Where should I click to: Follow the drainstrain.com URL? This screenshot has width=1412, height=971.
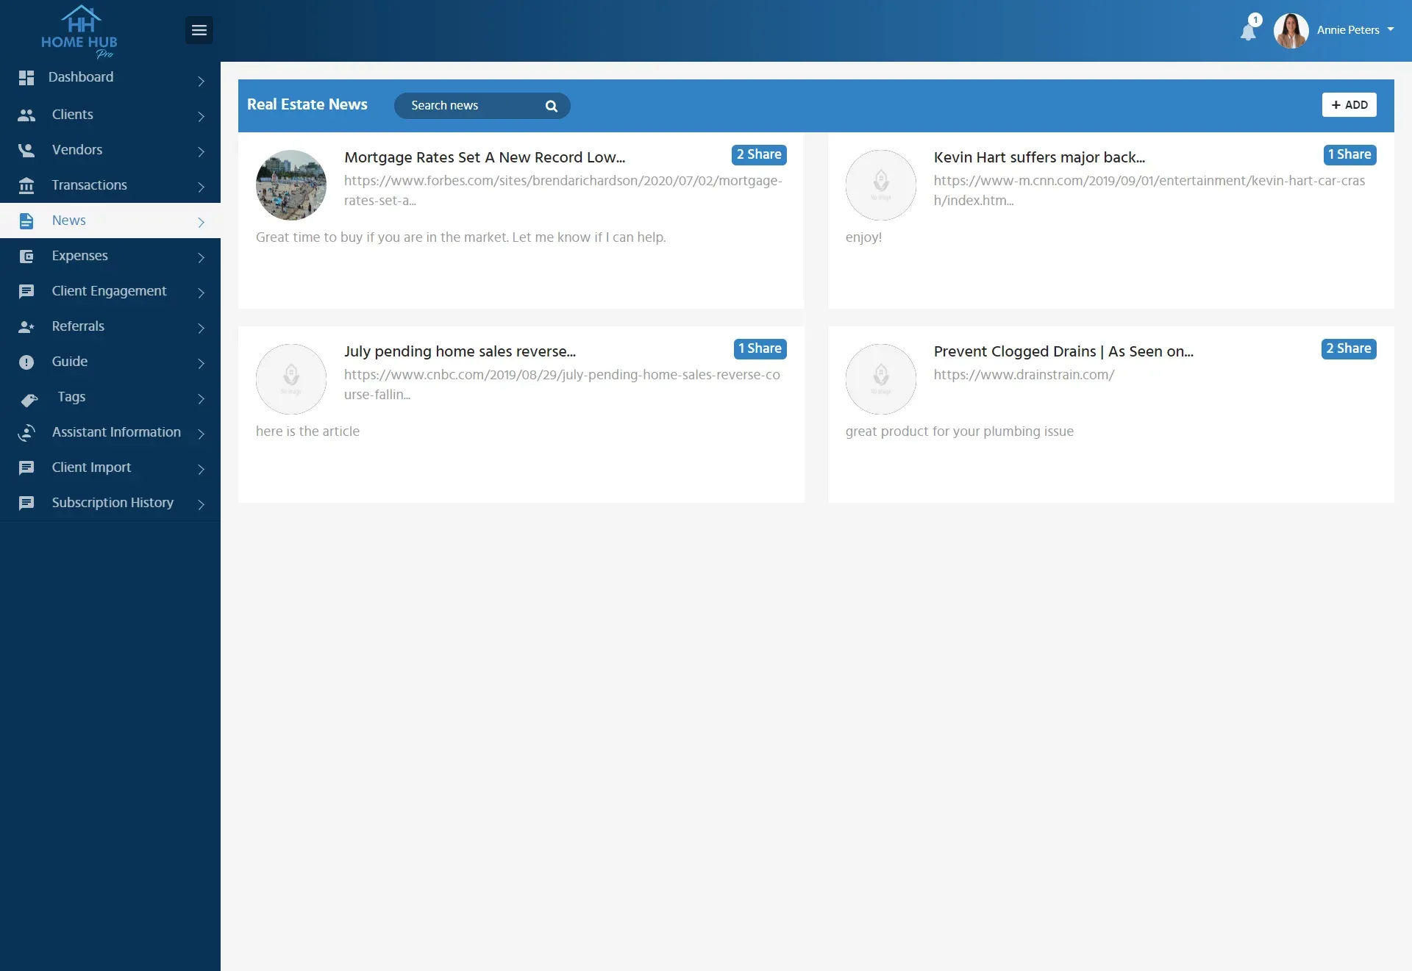coord(1024,375)
